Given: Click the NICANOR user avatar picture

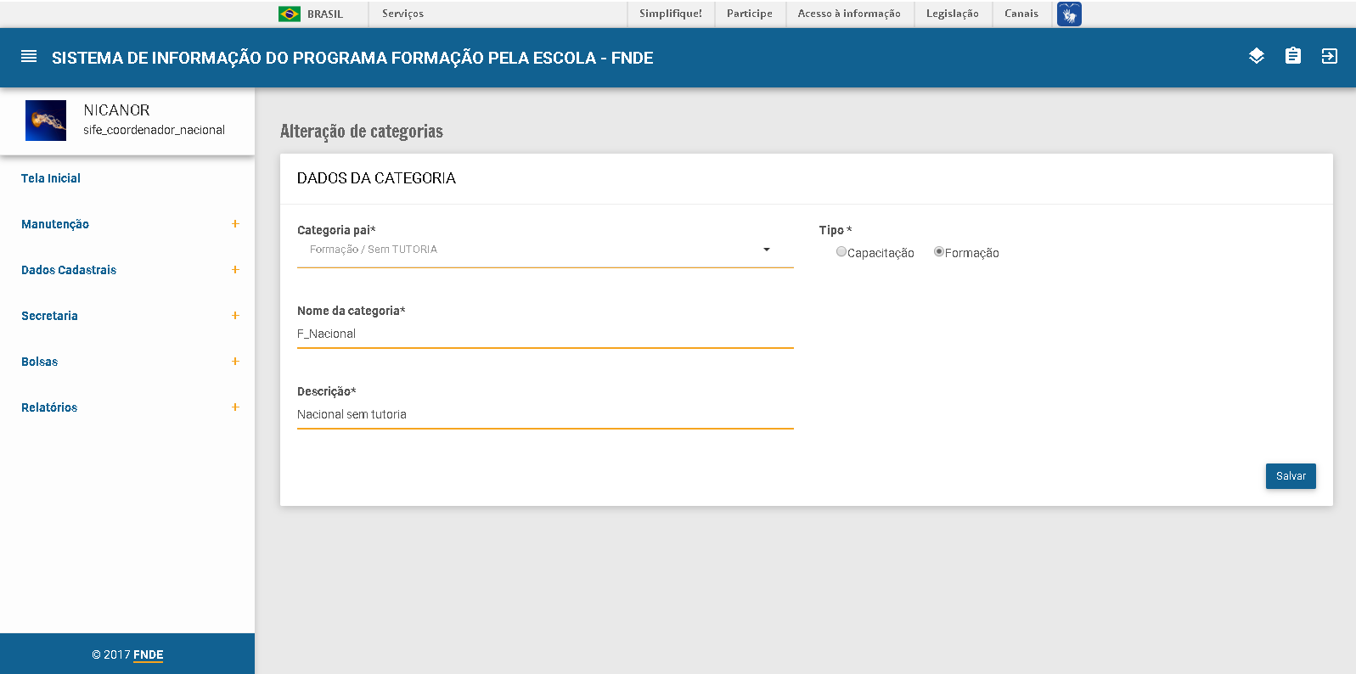Looking at the screenshot, I should (46, 121).
